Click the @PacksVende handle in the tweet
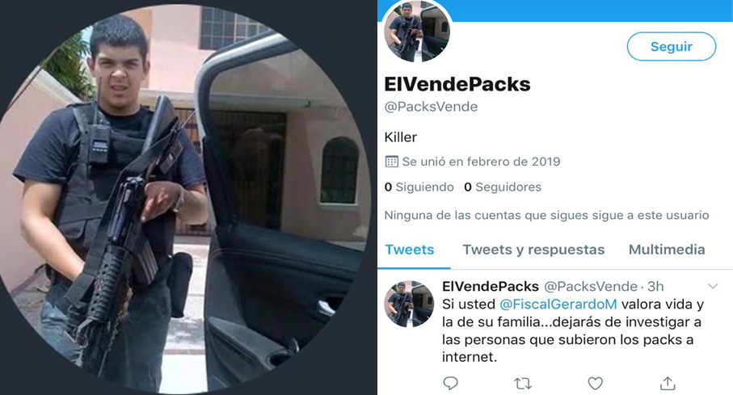Viewport: 733px width, 395px height. tap(591, 286)
